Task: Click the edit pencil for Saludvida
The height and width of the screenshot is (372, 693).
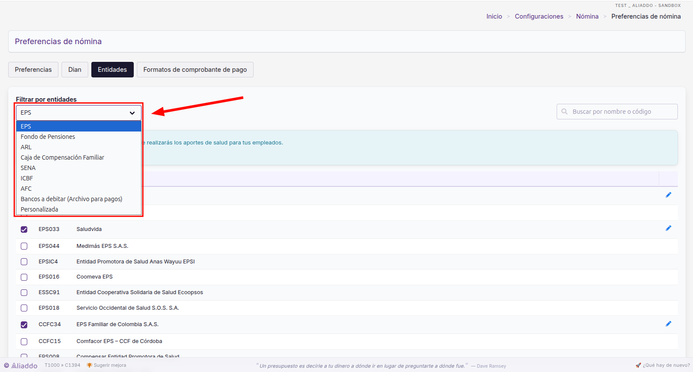Action: [x=668, y=228]
